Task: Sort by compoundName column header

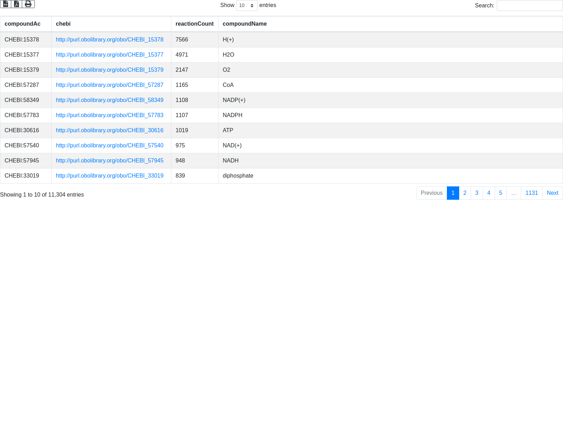Action: pyautogui.click(x=245, y=24)
